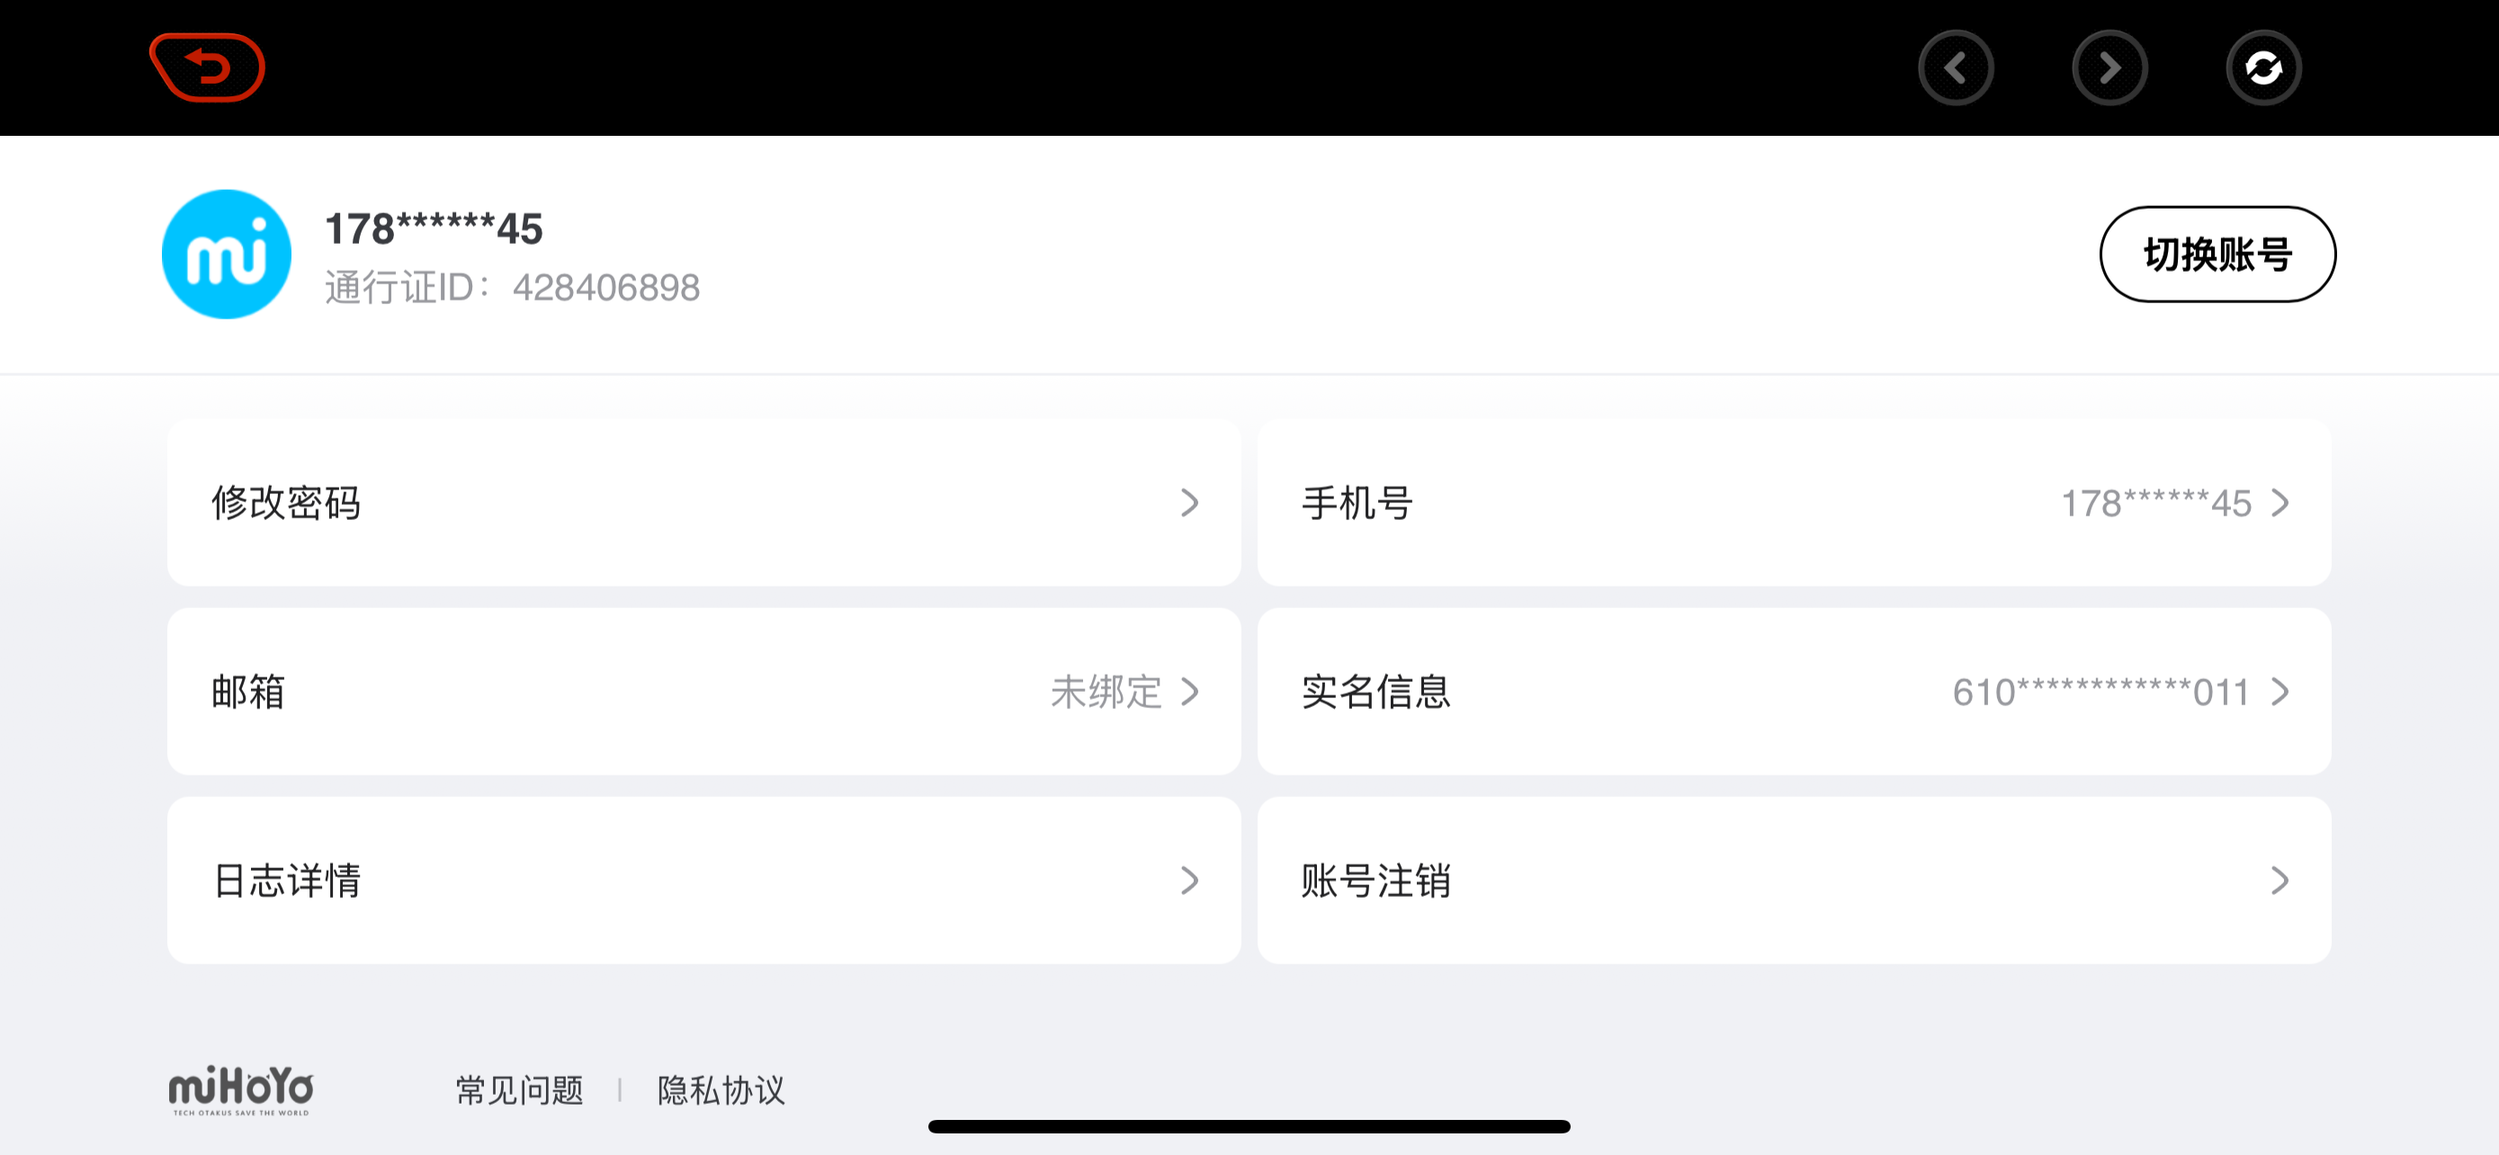Tap the red return arrow icon
The height and width of the screenshot is (1155, 2499).
208,67
